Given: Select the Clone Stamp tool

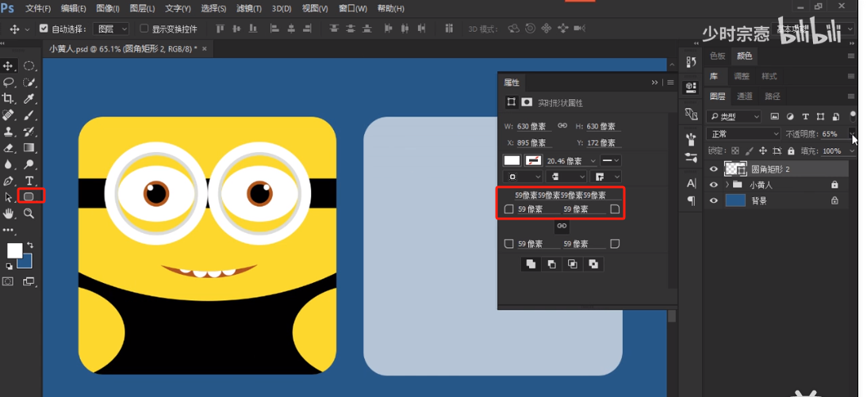Looking at the screenshot, I should click(x=8, y=132).
